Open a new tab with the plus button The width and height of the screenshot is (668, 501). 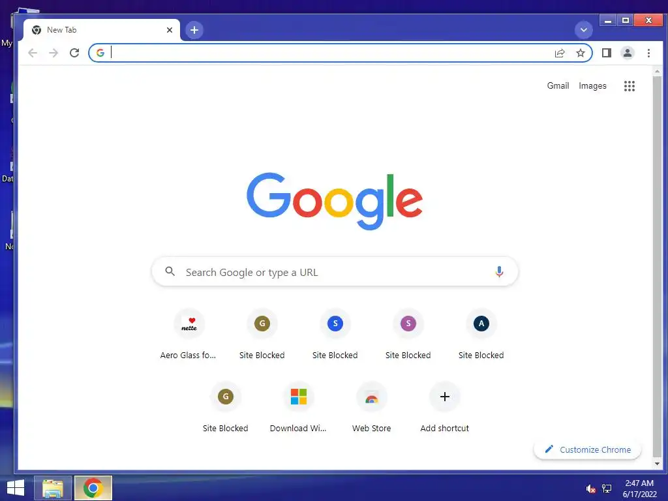194,30
